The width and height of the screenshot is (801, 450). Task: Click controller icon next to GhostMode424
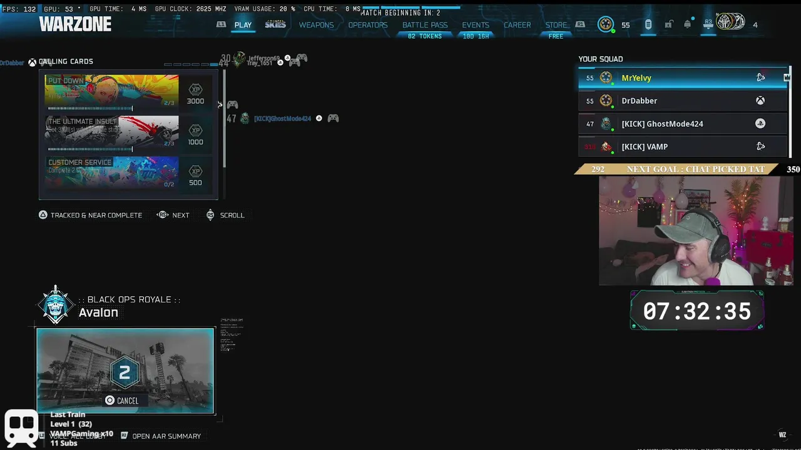[x=333, y=118]
